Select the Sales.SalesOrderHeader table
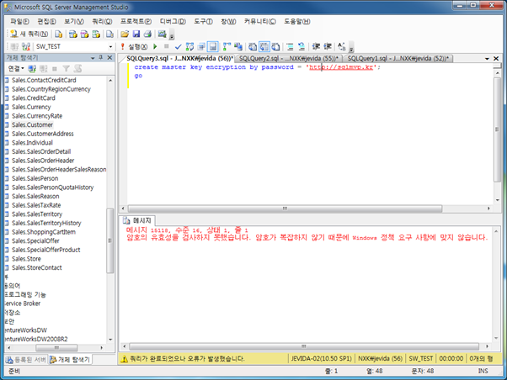Screen dimensions: 507x380 tap(43, 161)
